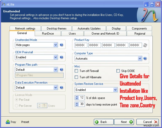Open the RunOnce tab
The height and width of the screenshot is (128, 162).
point(48,34)
